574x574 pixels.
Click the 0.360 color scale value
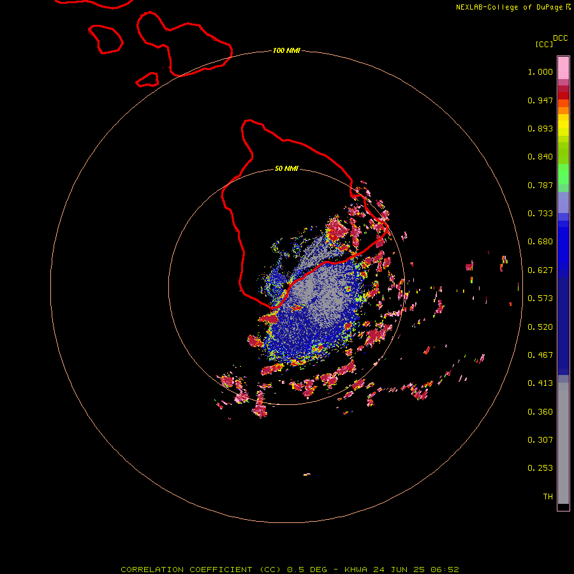pyautogui.click(x=540, y=412)
